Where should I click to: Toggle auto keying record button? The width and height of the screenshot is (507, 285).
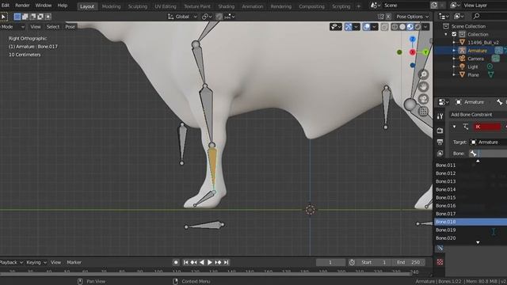click(x=176, y=262)
